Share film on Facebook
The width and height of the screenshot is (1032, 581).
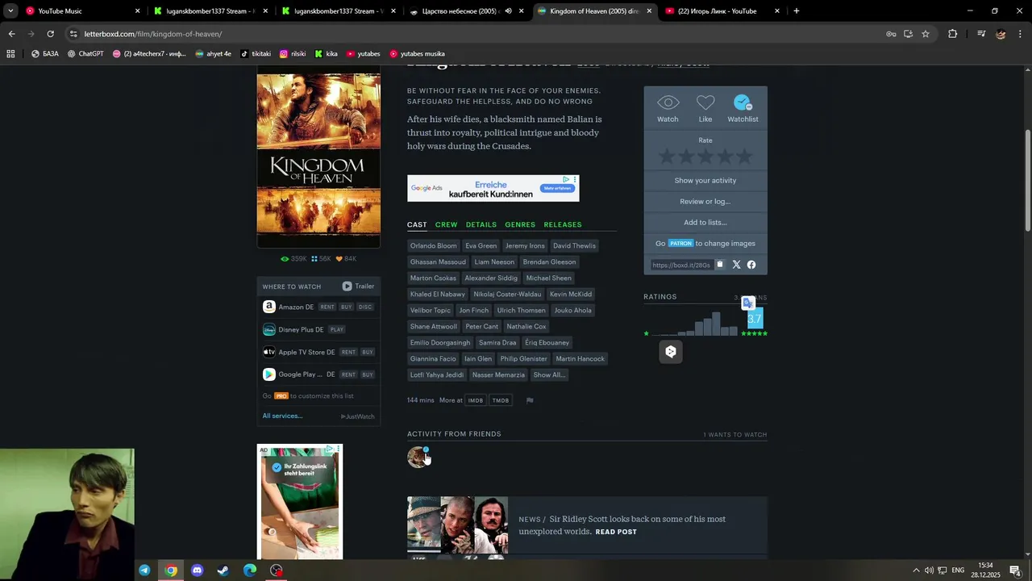(x=751, y=265)
